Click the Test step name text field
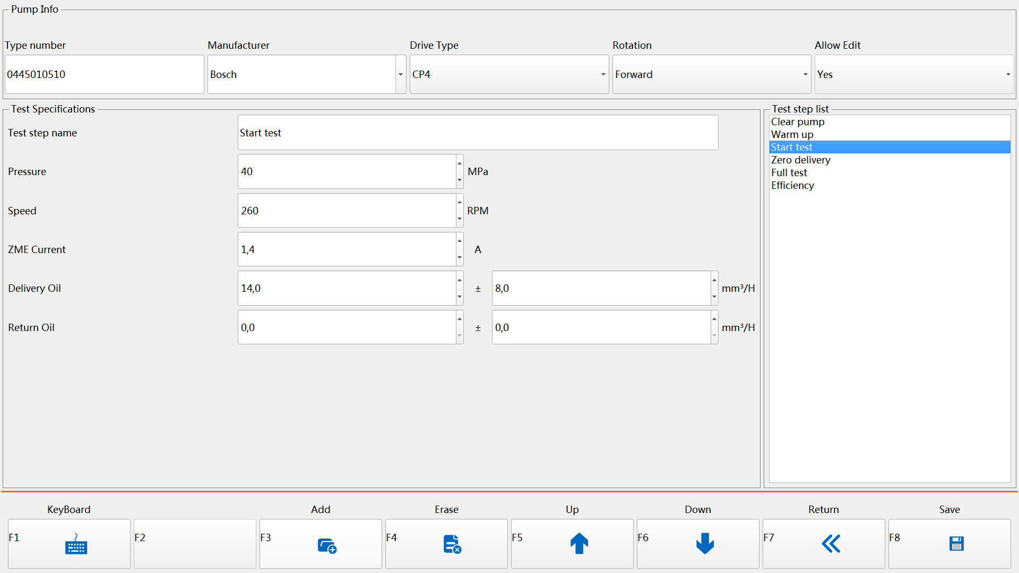The image size is (1019, 573). [478, 133]
